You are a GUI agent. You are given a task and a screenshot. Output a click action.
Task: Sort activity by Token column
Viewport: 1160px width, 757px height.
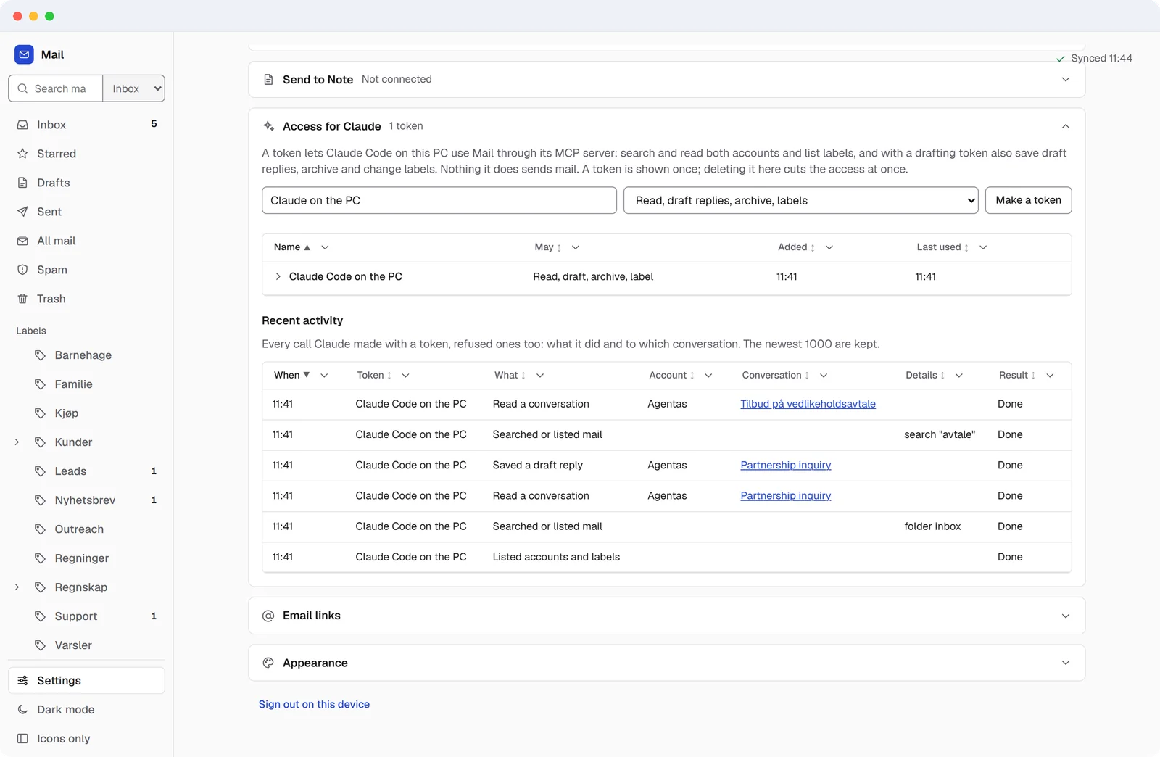click(374, 375)
